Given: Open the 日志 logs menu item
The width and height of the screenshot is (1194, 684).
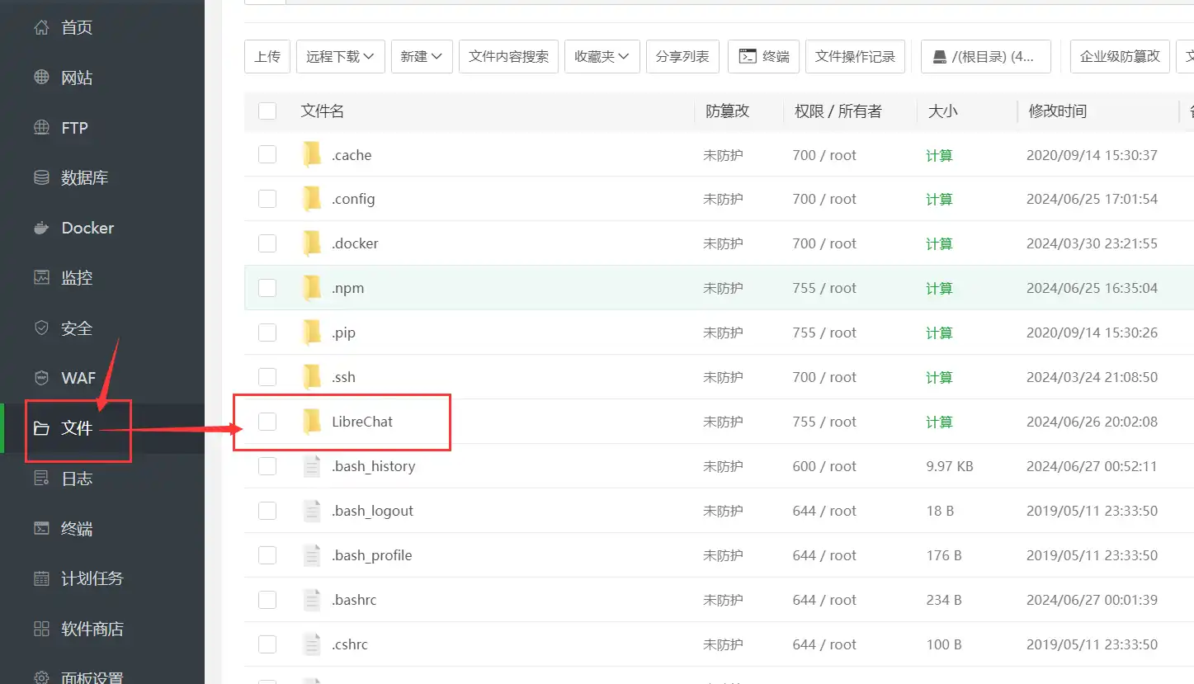Looking at the screenshot, I should click(x=76, y=479).
